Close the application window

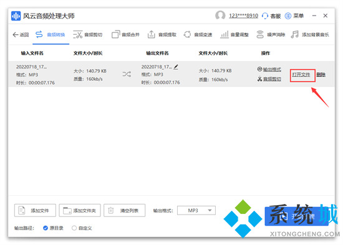pos(326,16)
